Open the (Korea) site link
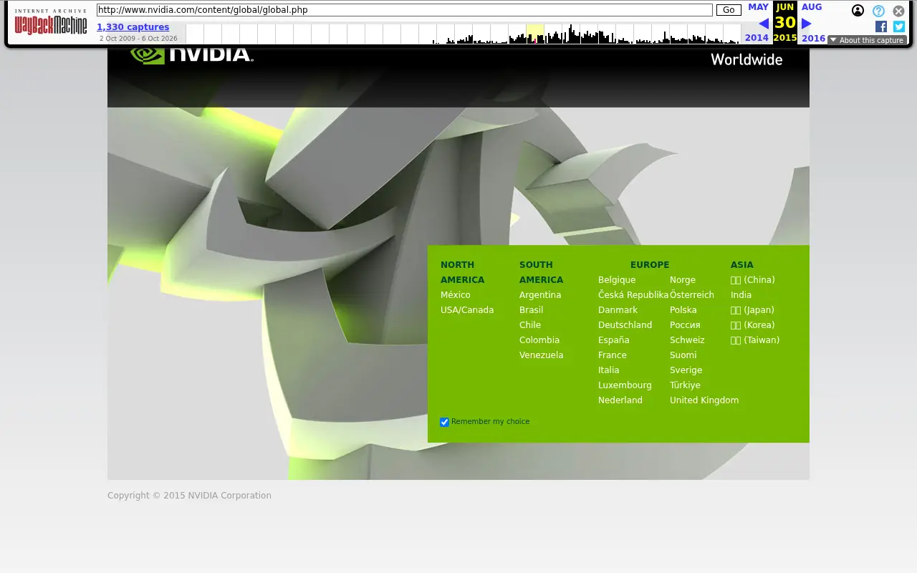917x573 pixels. (753, 325)
